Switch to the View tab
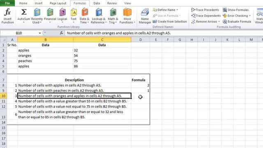263x148 pixels. 127,3
